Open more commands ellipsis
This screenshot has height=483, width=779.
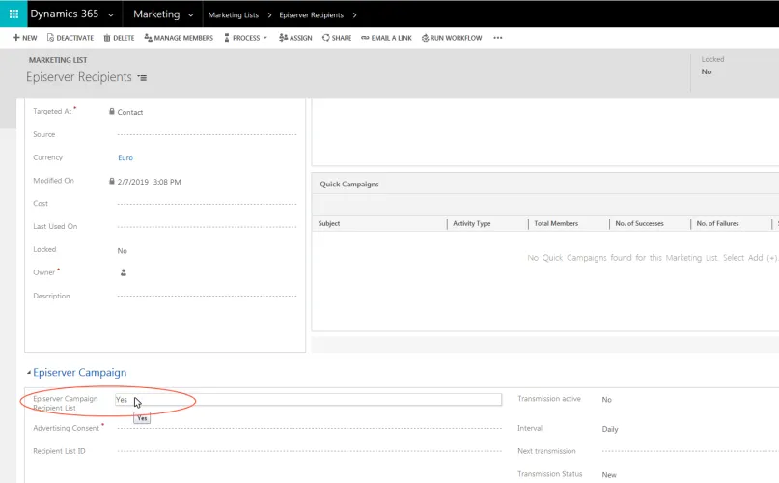498,38
